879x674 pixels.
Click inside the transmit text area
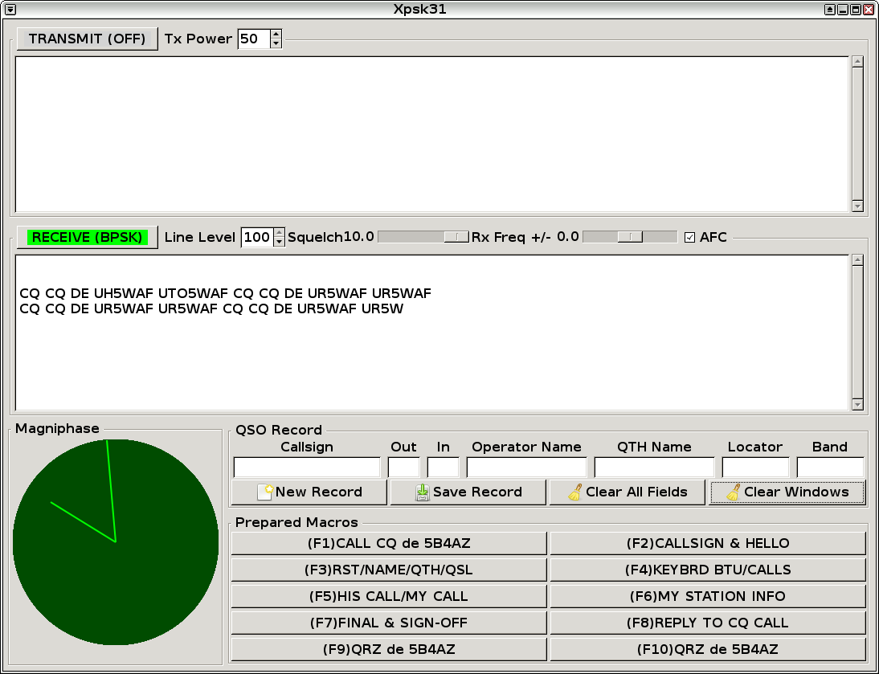(x=431, y=134)
